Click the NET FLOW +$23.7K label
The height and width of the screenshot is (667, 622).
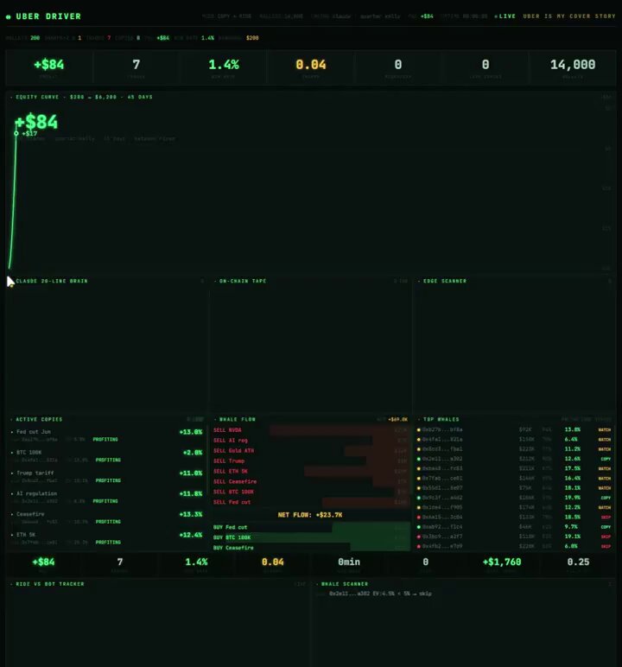coord(310,515)
